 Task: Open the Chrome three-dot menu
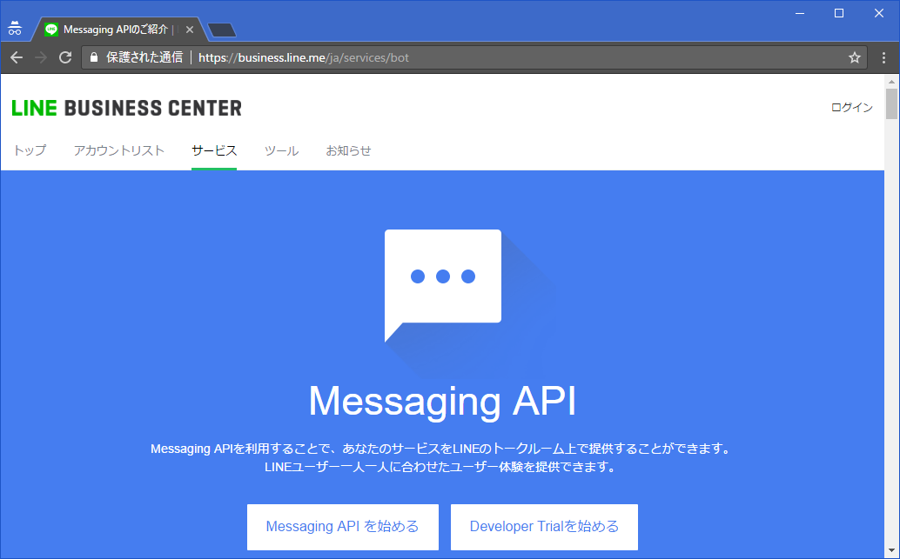883,57
